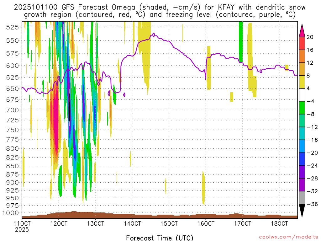Click the '650' pressure level label
The image size is (321, 241).
point(13,89)
